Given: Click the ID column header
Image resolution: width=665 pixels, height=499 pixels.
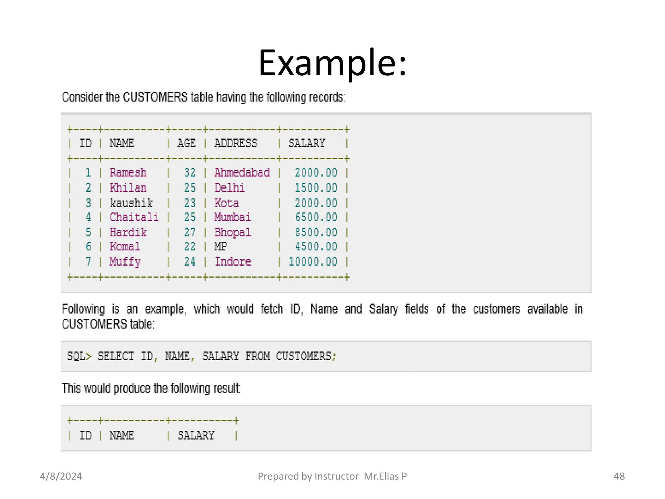Looking at the screenshot, I should pos(86,143).
